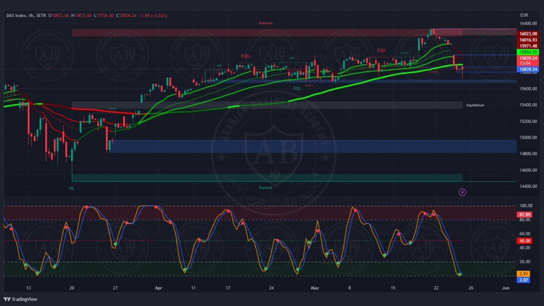Click the 15971.48 price tag
The width and height of the screenshot is (544, 306).
tap(528, 46)
